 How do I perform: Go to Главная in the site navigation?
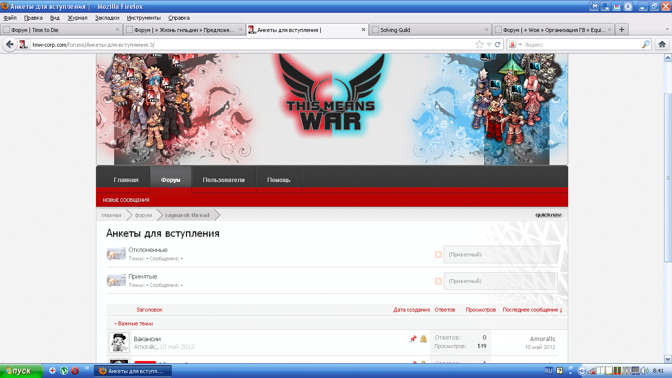(126, 180)
